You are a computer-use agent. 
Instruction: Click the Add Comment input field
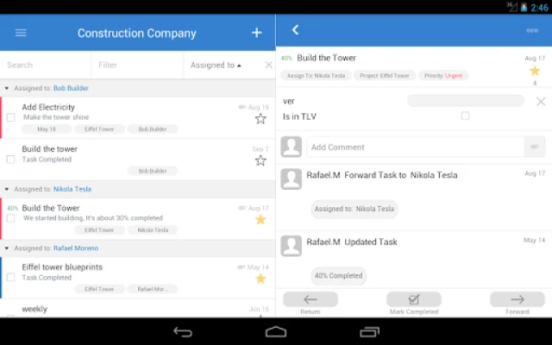coord(416,147)
